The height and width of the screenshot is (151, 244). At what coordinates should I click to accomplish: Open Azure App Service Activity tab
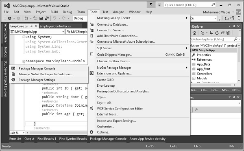(147, 139)
